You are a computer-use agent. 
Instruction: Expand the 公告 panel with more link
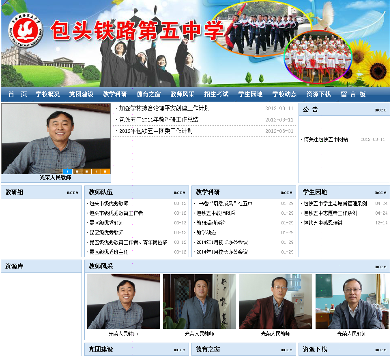coord(380,110)
